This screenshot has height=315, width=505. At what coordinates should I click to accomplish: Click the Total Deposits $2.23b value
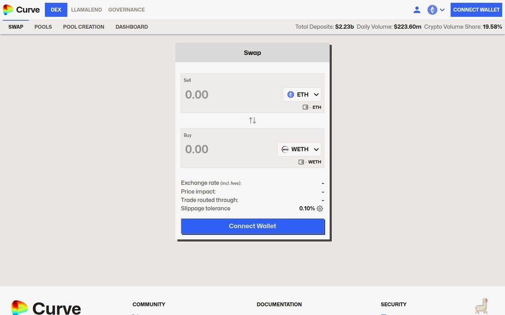click(x=344, y=27)
